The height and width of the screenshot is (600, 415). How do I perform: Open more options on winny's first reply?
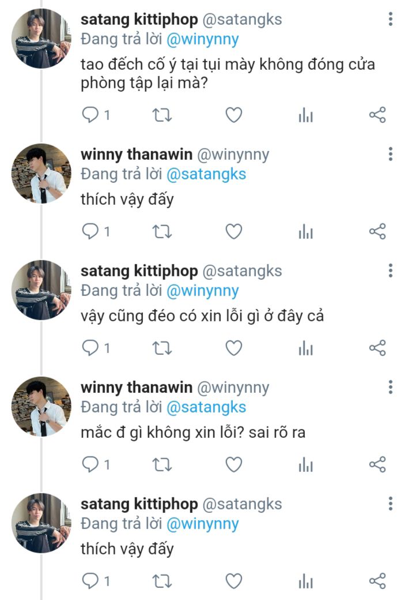391,154
